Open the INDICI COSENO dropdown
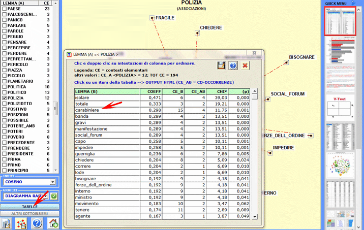 [x=52, y=182]
